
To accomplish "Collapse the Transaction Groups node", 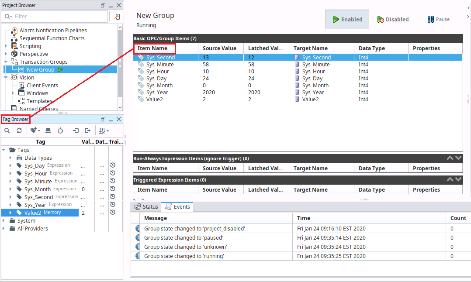I will click(6, 62).
